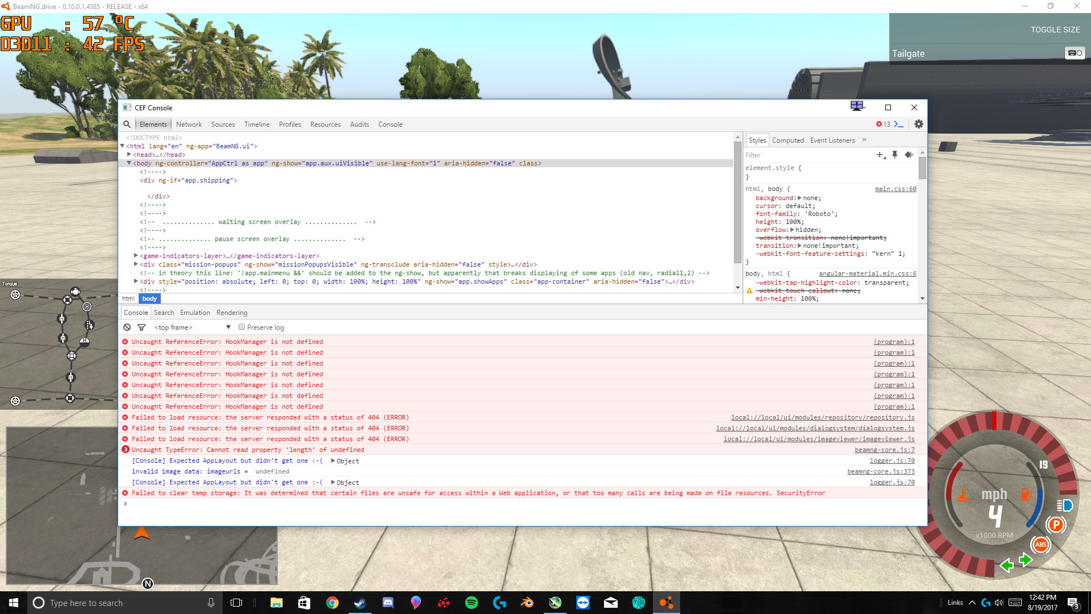Expand the app-container div element
The image size is (1091, 614).
[x=136, y=281]
